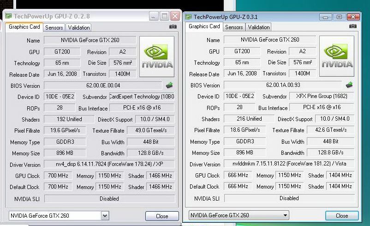Click the 1400M transistors value in GPU-Z 0.3.1

[x=303, y=73]
